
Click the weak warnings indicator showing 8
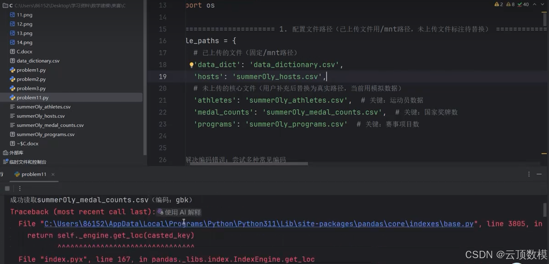point(510,4)
